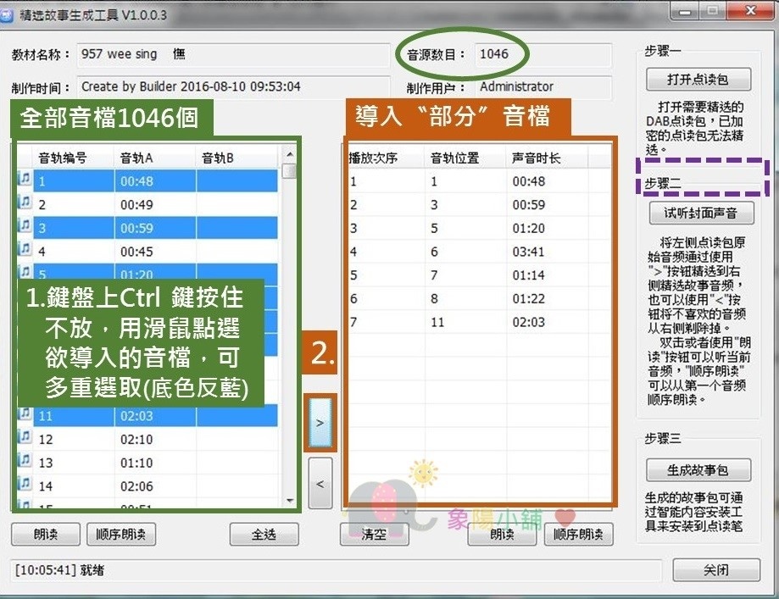Click the 声音时长 column header
The image size is (779, 599).
[547, 158]
